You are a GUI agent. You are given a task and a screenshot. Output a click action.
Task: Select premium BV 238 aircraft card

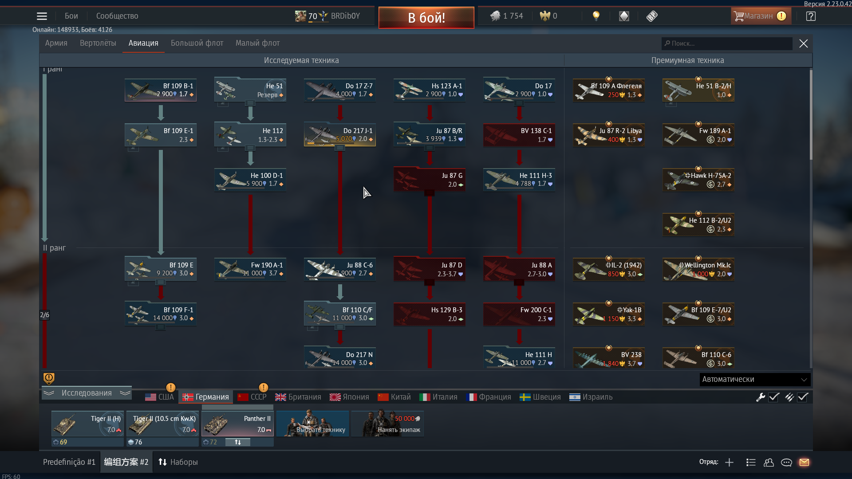click(609, 358)
